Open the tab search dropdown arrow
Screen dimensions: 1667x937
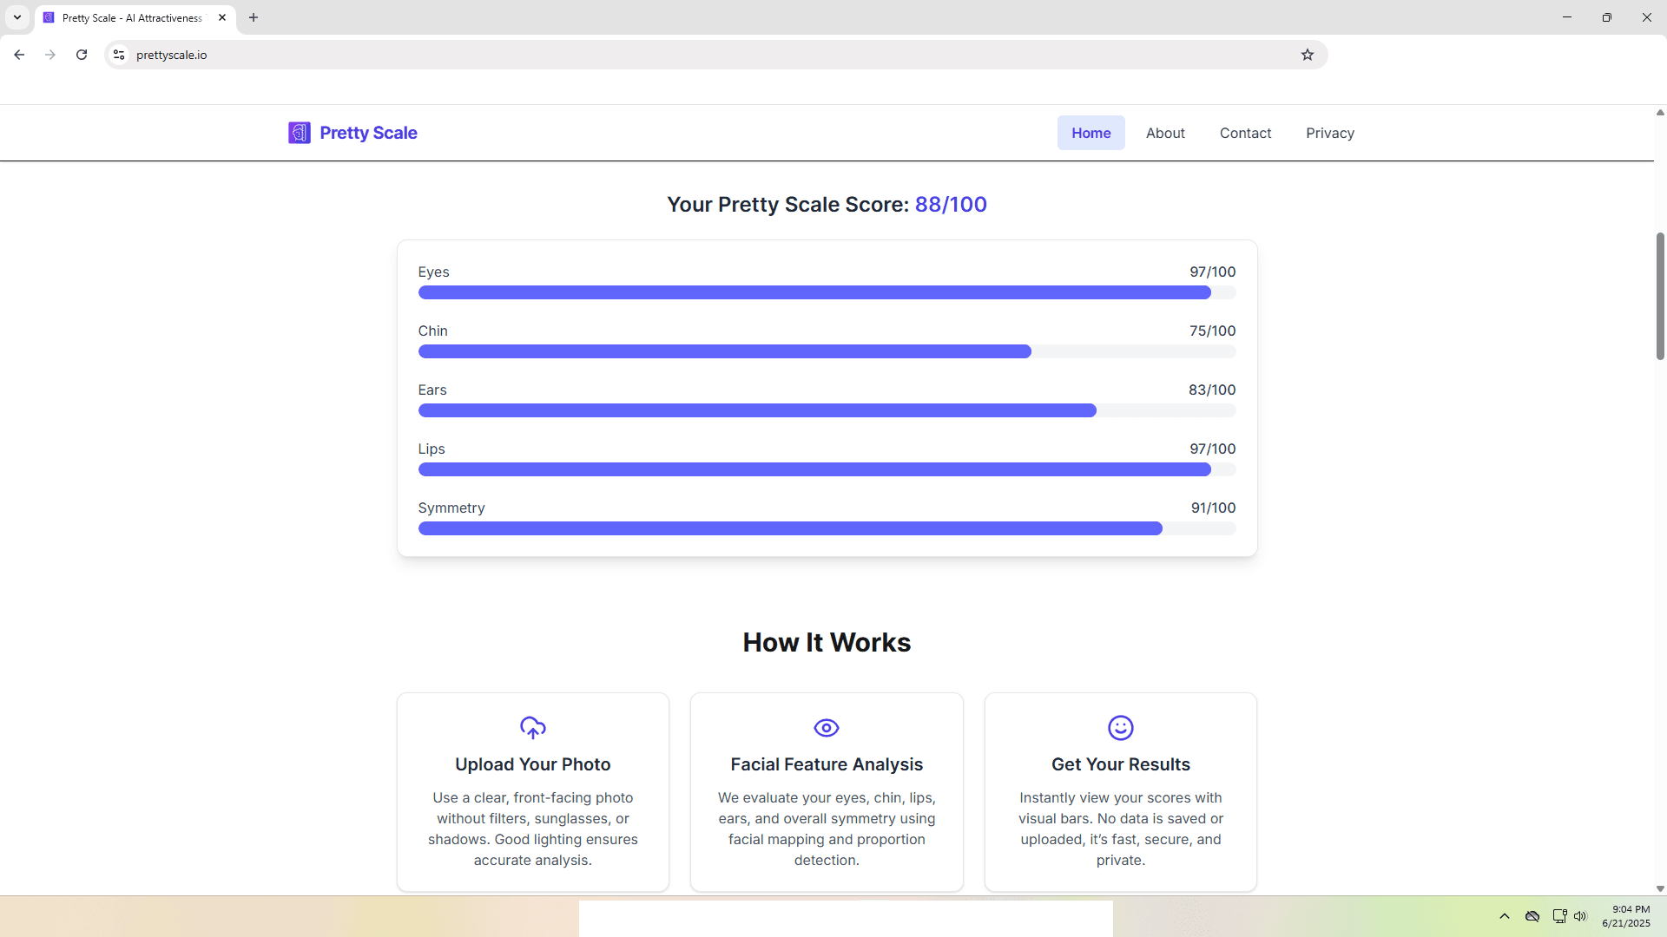(x=17, y=17)
